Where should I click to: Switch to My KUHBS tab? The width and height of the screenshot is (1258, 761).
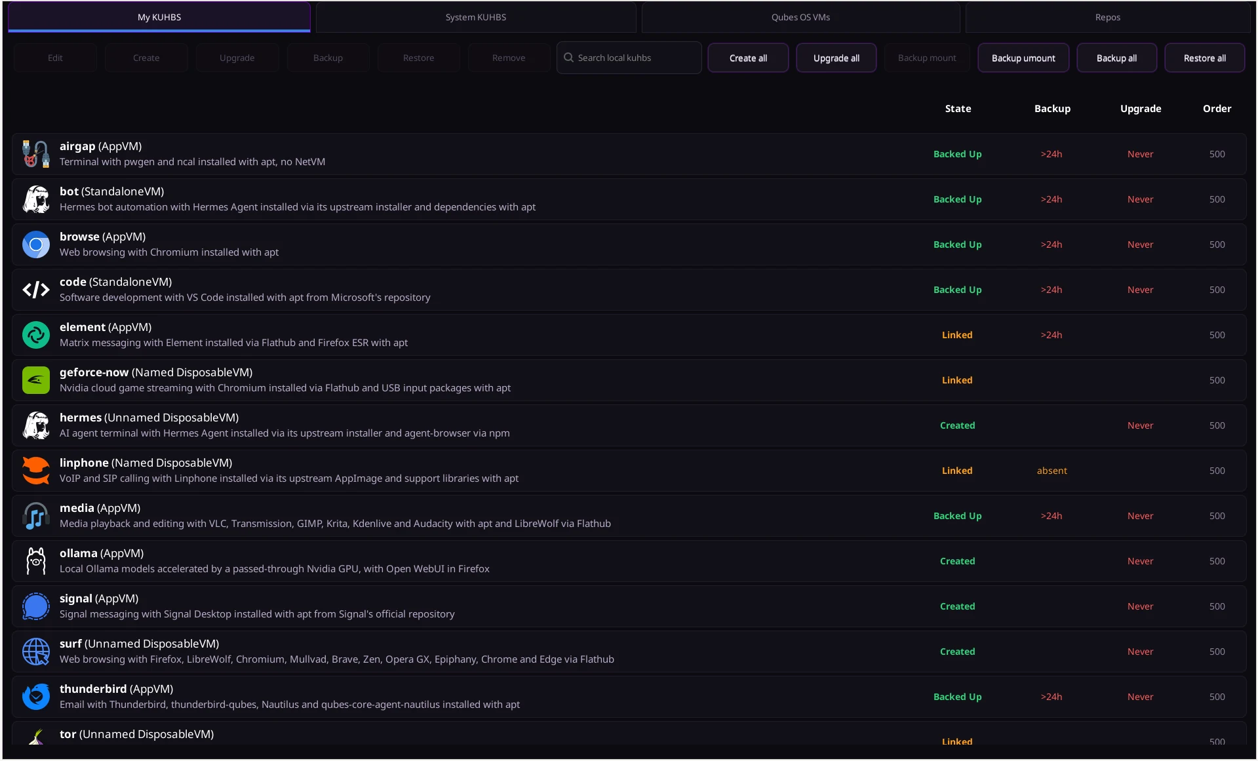(x=159, y=17)
